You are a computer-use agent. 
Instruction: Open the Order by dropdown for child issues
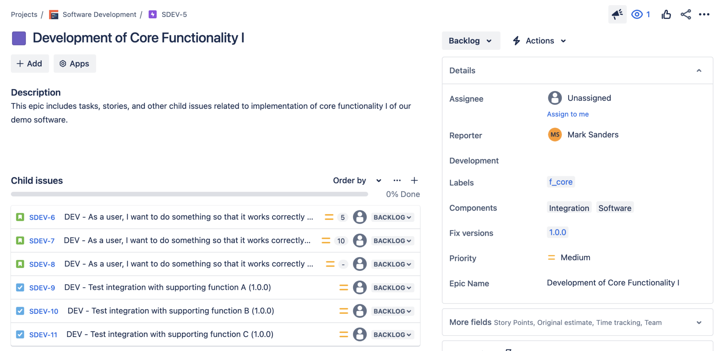point(357,180)
